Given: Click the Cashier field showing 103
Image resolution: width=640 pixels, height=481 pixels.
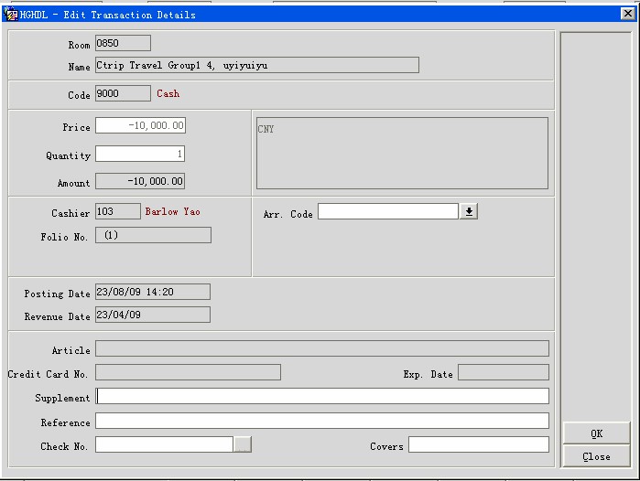Looking at the screenshot, I should [118, 211].
